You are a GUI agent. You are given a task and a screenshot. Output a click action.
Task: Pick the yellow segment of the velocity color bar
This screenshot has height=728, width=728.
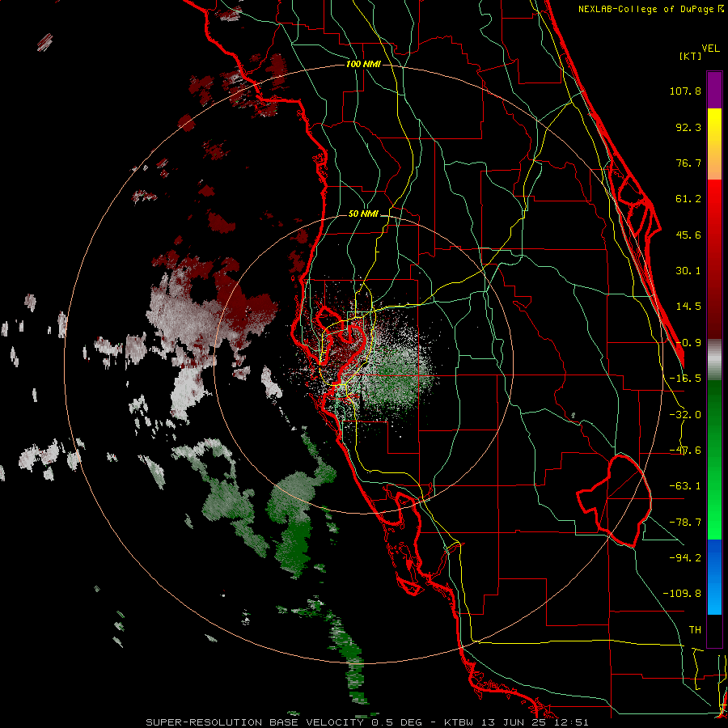coord(714,143)
